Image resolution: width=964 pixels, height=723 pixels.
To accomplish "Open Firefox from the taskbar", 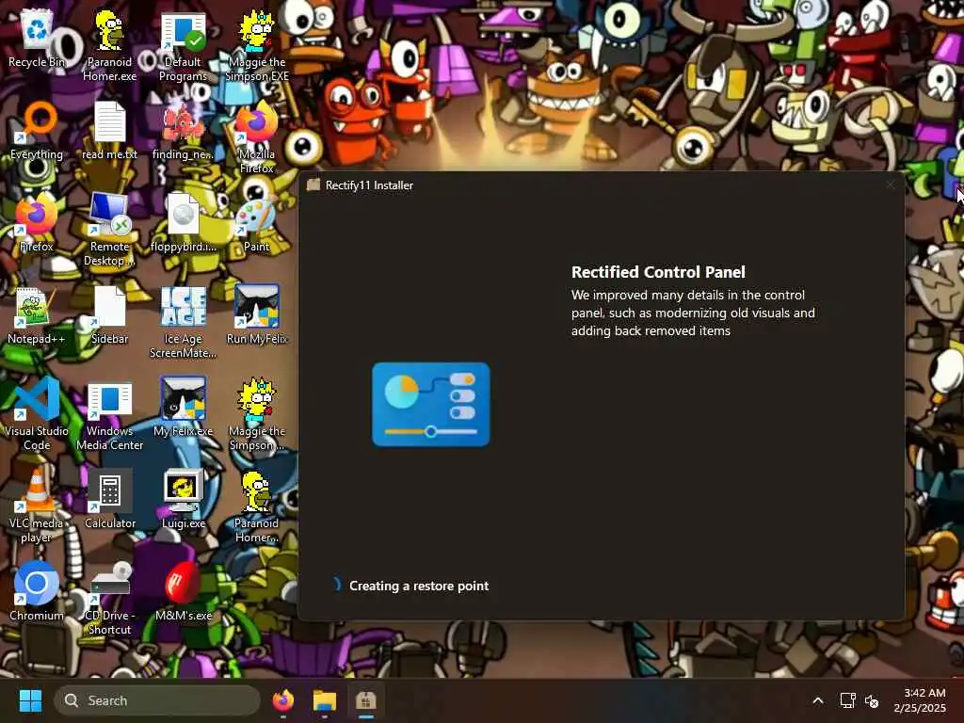I will pyautogui.click(x=282, y=700).
